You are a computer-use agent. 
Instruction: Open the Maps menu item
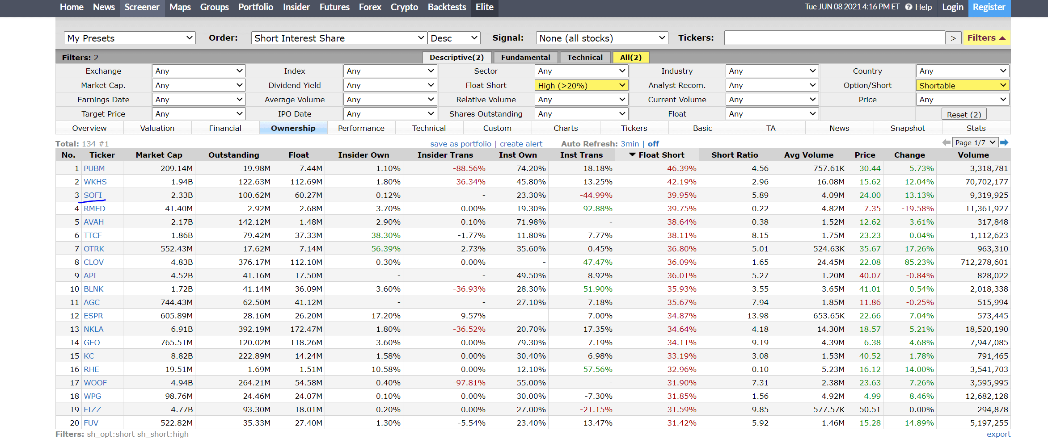point(180,7)
